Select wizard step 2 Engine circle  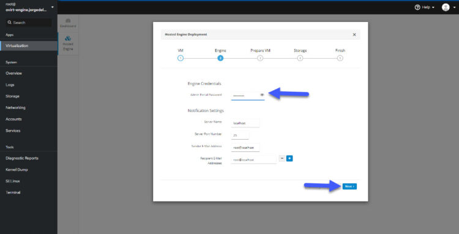(x=220, y=58)
